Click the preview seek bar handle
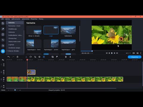Screen dimensions: 143x107 pos(92,51)
